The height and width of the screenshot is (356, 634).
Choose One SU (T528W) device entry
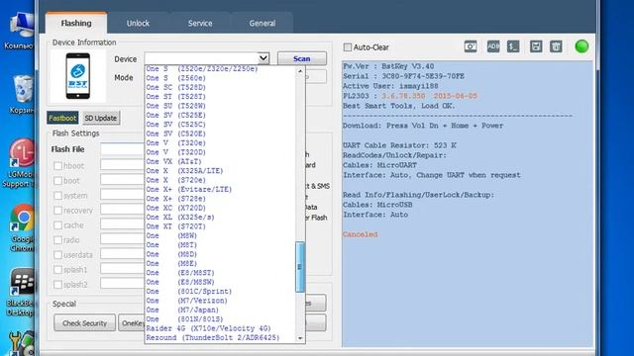(220, 106)
